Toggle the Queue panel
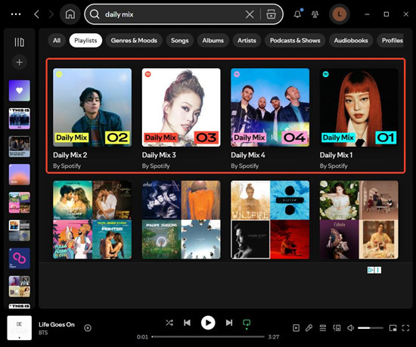416x347 pixels. click(323, 328)
